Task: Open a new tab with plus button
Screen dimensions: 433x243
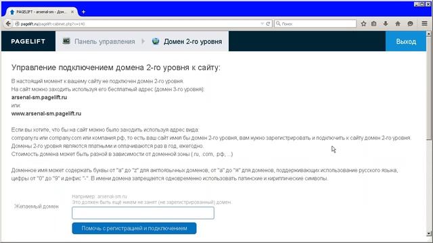Action: [83, 12]
